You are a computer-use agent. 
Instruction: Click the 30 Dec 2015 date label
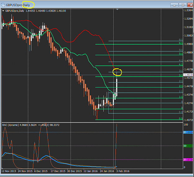74,171
